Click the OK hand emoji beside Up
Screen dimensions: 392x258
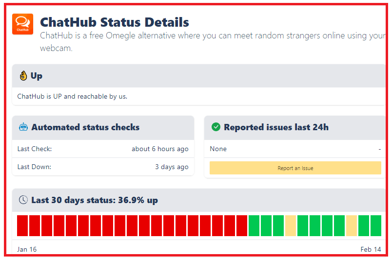pyautogui.click(x=23, y=76)
